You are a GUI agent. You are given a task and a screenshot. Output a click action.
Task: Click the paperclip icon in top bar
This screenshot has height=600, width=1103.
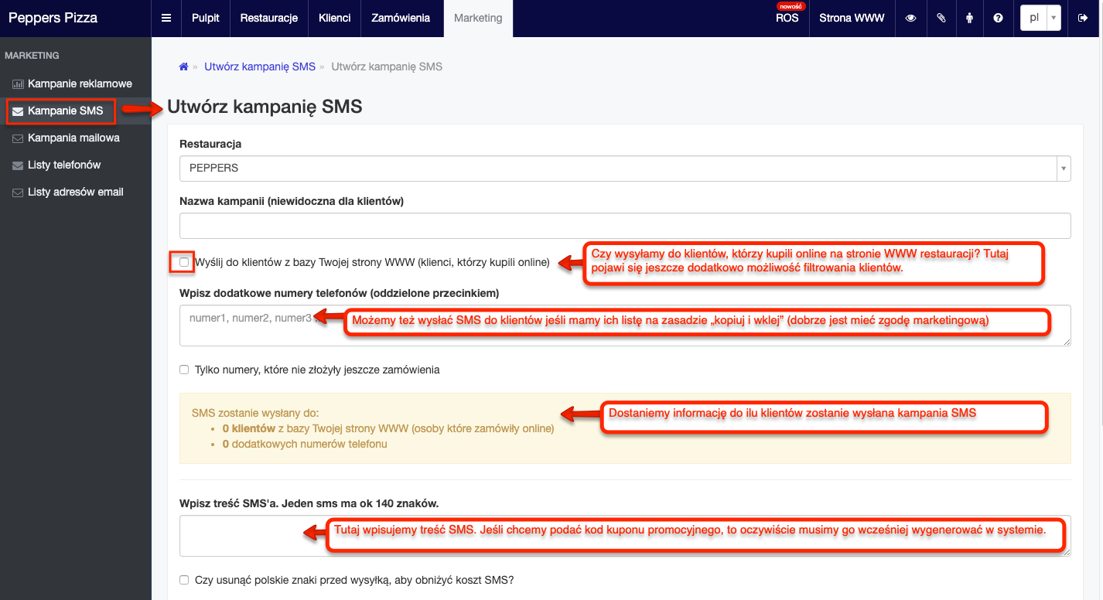[x=941, y=18]
